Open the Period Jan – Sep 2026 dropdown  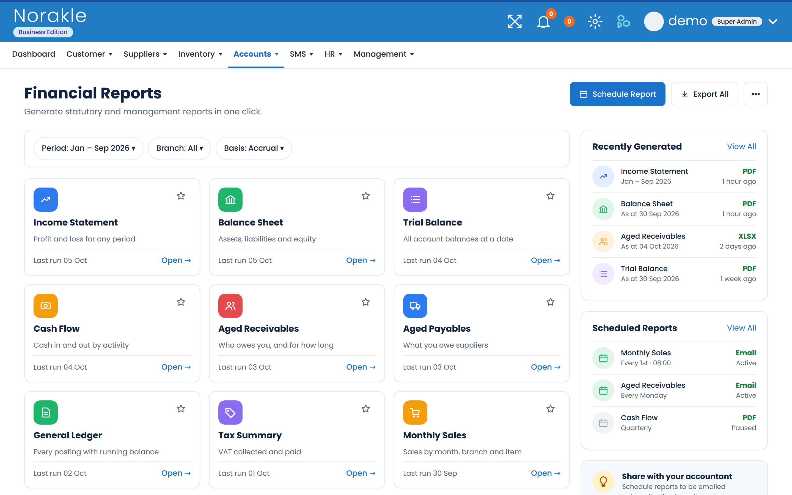pyautogui.click(x=88, y=148)
